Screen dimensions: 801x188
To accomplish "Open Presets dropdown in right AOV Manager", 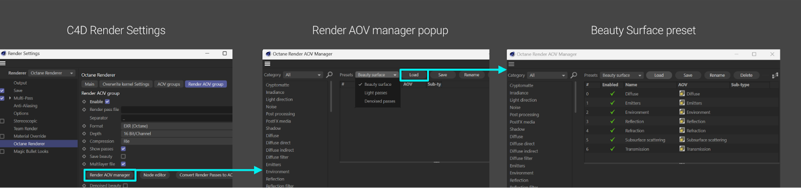I will (622, 75).
